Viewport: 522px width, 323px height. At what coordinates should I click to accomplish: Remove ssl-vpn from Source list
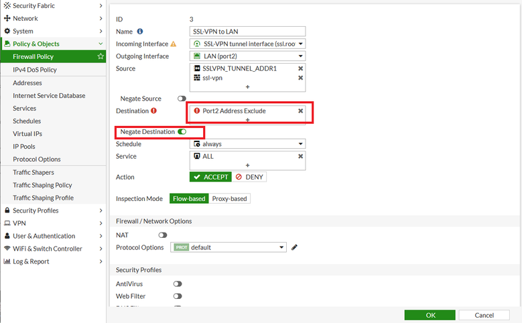click(x=300, y=78)
